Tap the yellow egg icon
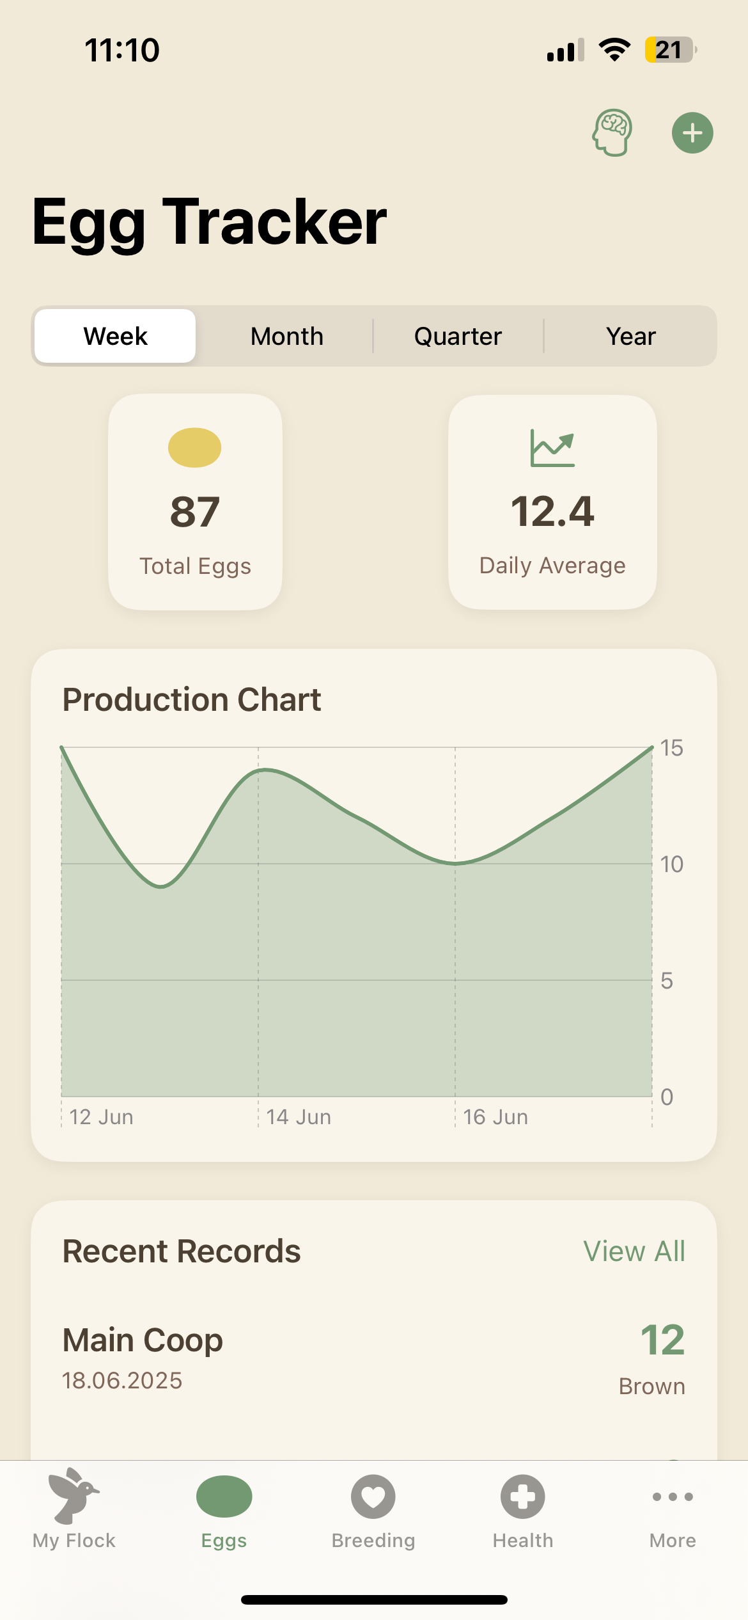 [195, 448]
